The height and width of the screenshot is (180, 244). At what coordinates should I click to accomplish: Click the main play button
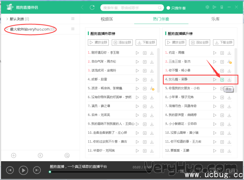23,170
